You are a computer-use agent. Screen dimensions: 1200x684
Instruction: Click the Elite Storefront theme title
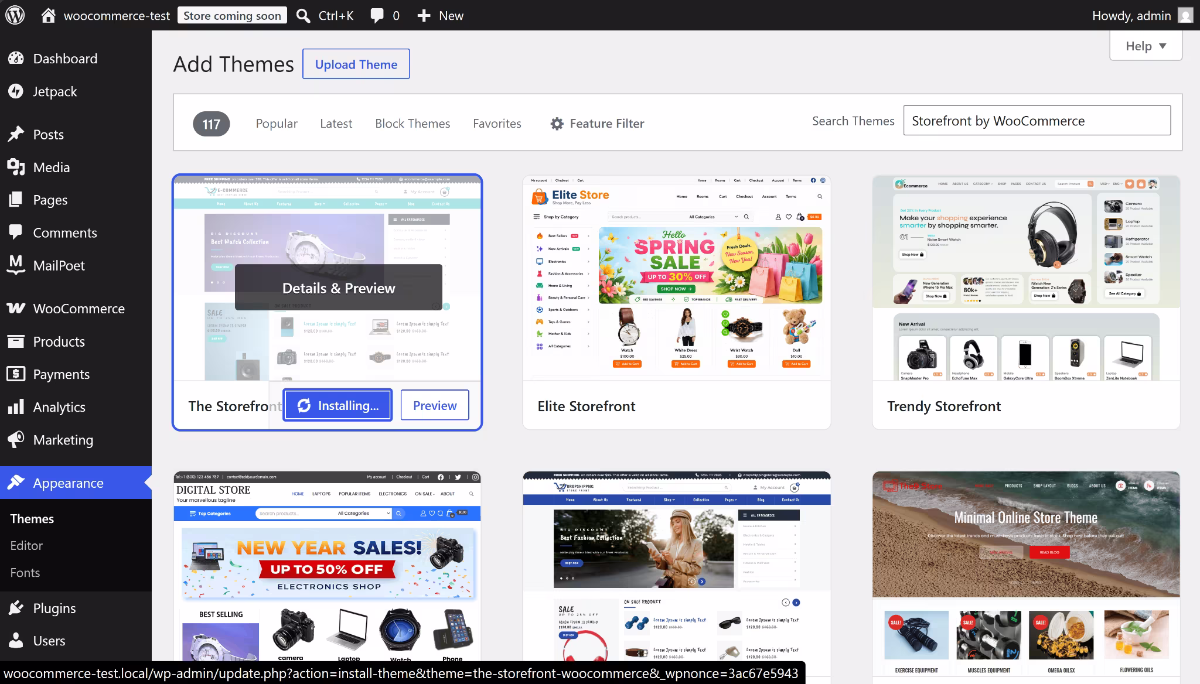(x=586, y=406)
